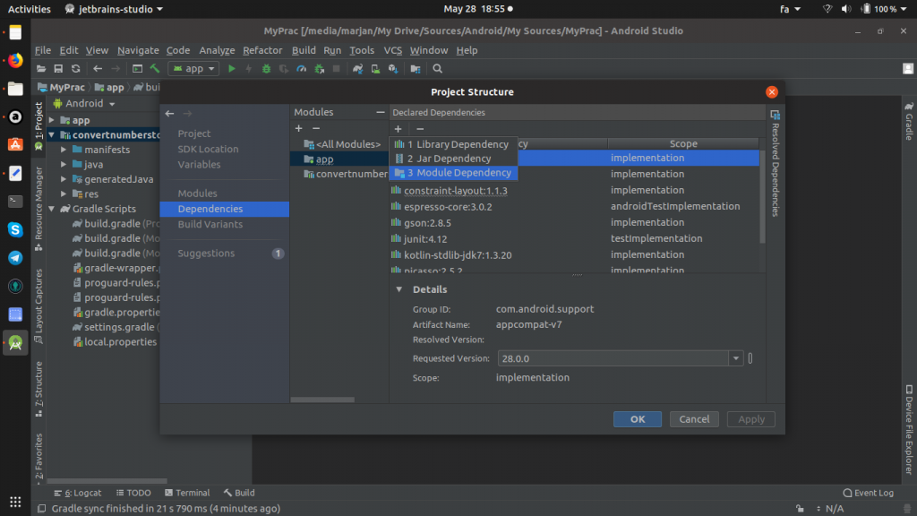917x516 pixels.
Task: Remove module with minus icon
Action: 316,129
